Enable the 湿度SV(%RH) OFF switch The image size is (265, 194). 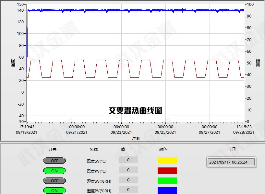[54, 181]
